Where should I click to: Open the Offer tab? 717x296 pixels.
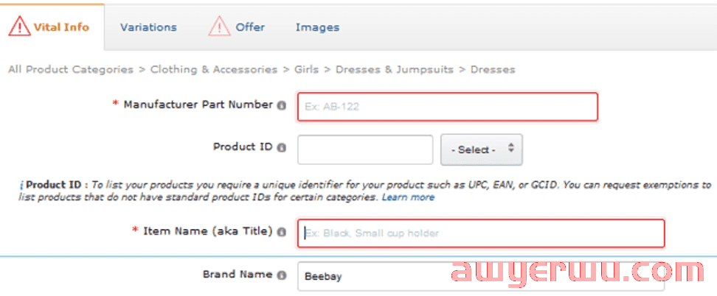pyautogui.click(x=250, y=27)
